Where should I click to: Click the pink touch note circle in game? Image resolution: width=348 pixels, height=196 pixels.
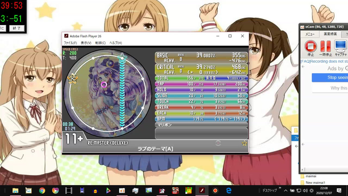point(104,85)
